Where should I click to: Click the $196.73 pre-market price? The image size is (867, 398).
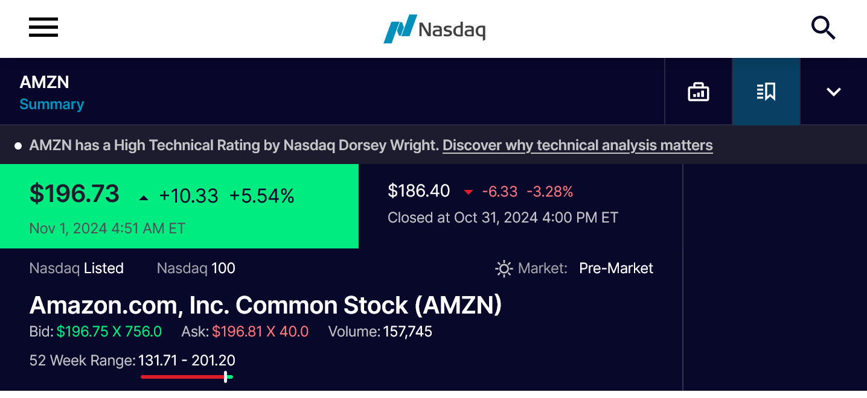75,194
